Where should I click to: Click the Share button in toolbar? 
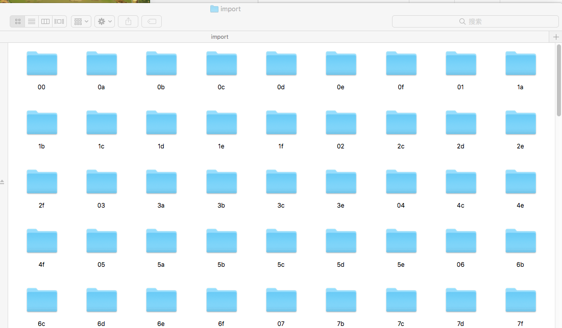[128, 21]
